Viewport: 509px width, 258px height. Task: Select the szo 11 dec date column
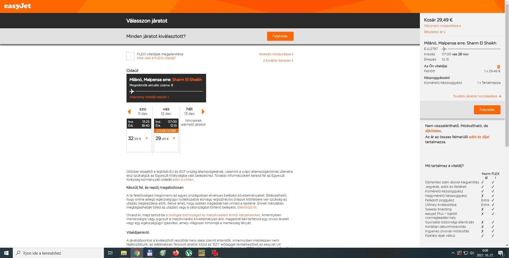[143, 111]
